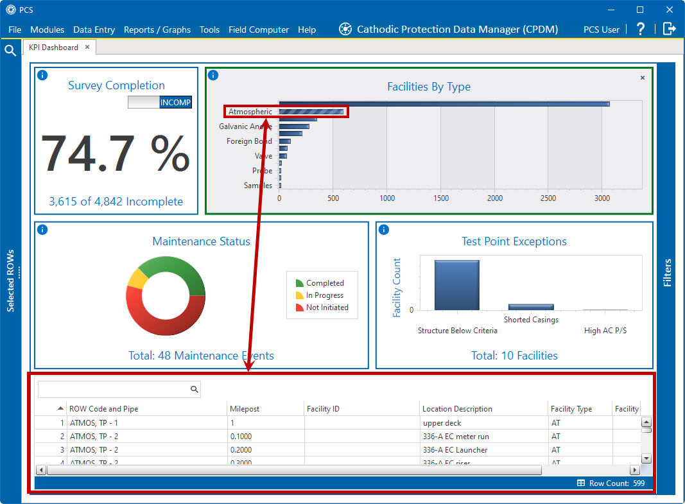Open the help question mark icon
Image resolution: width=685 pixels, height=504 pixels.
(x=640, y=29)
